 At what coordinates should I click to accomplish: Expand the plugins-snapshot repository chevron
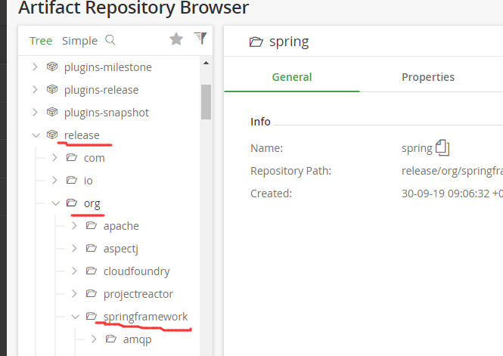click(36, 112)
